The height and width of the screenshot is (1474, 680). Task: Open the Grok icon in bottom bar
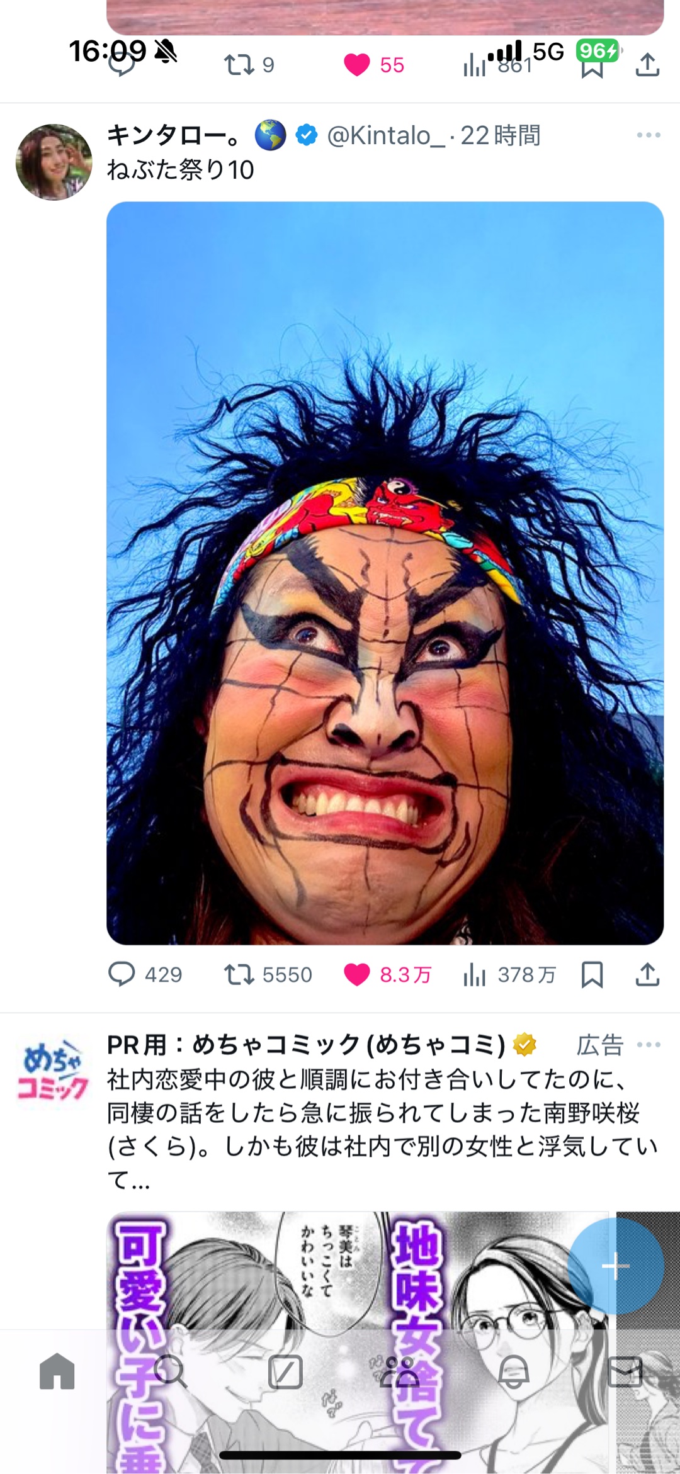pos(285,1371)
